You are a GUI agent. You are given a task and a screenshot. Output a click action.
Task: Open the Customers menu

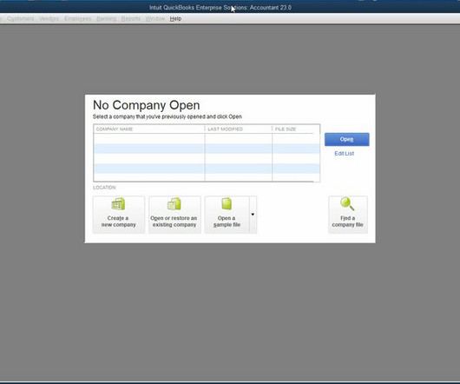click(x=21, y=18)
